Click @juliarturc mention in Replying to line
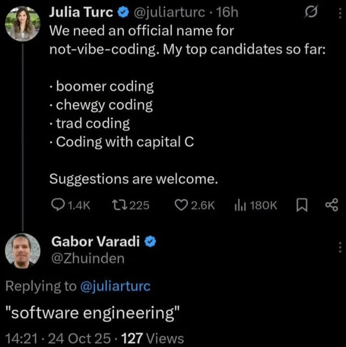This screenshot has width=346, height=347. (115, 286)
